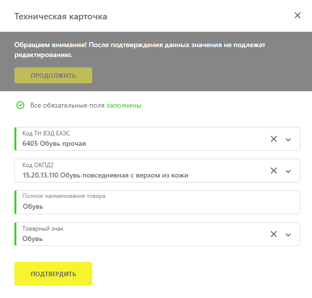Image resolution: width=312 pixels, height=298 pixels.
Task: Close the Техническая карточка dialog
Action: 298,15
